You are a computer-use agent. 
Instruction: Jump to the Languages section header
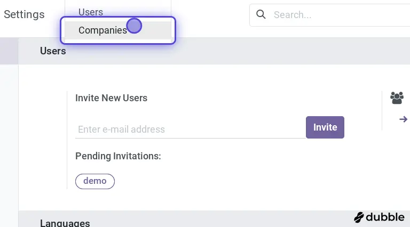tap(65, 223)
